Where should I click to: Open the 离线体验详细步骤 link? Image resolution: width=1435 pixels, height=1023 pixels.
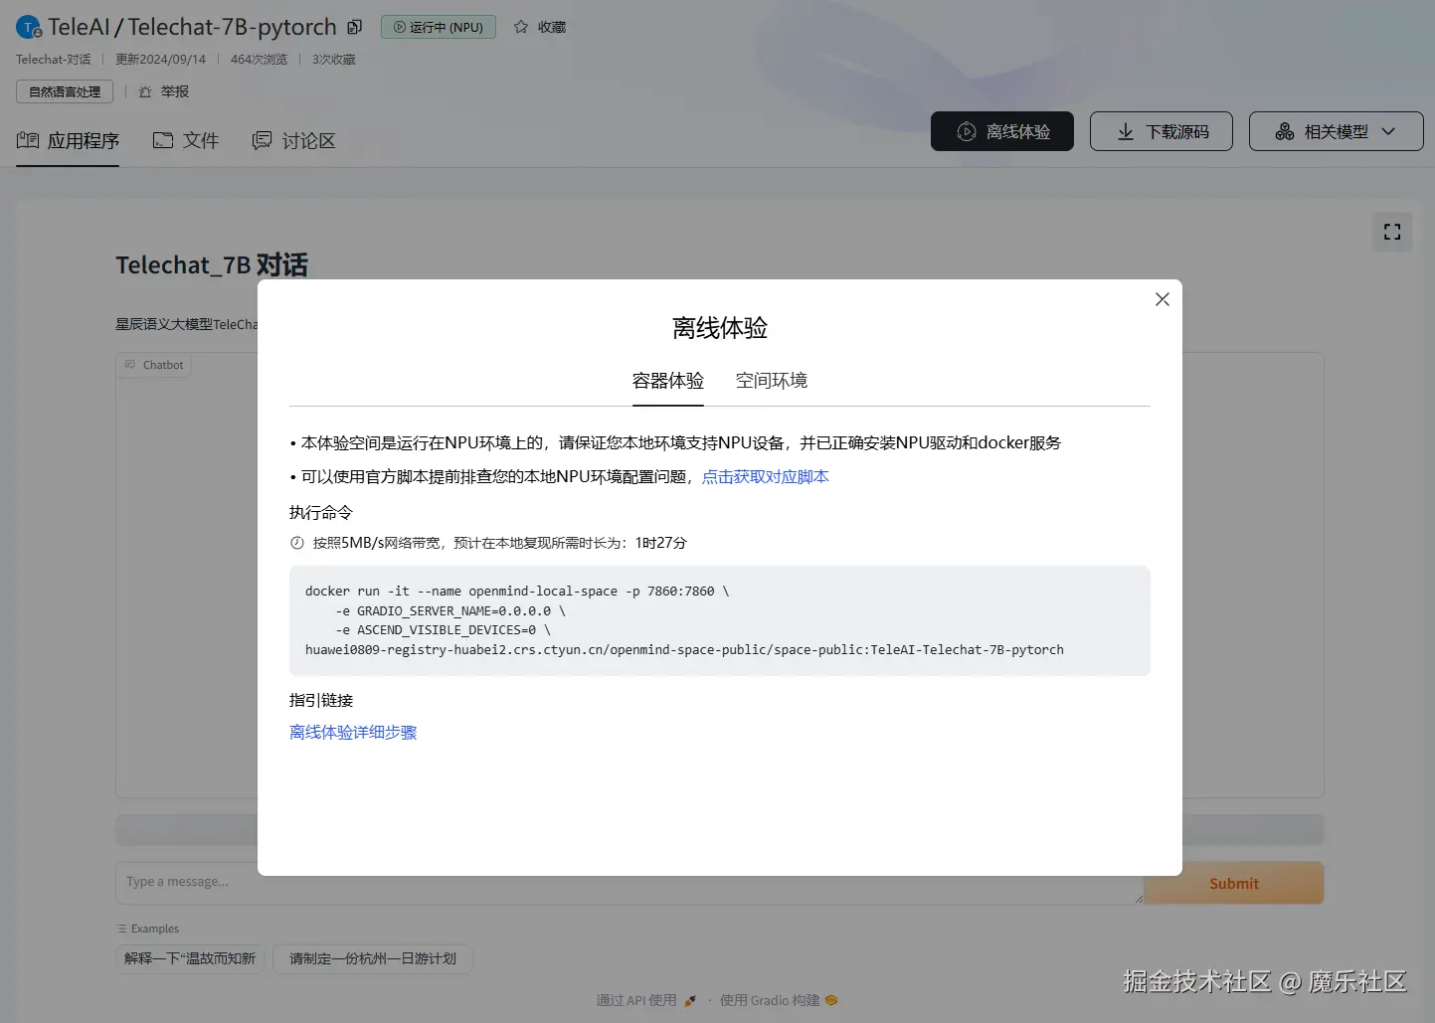pos(353,732)
